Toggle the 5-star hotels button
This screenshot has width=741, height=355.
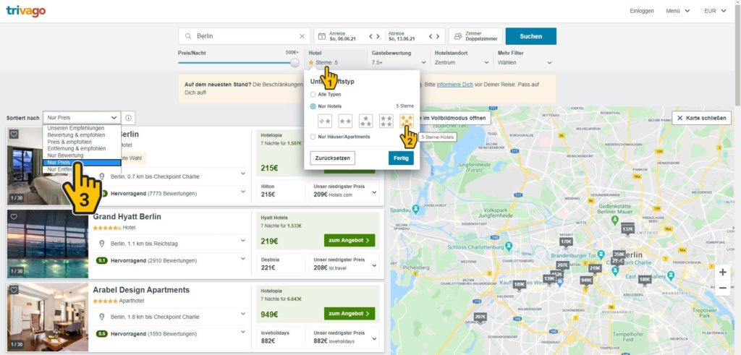[407, 121]
